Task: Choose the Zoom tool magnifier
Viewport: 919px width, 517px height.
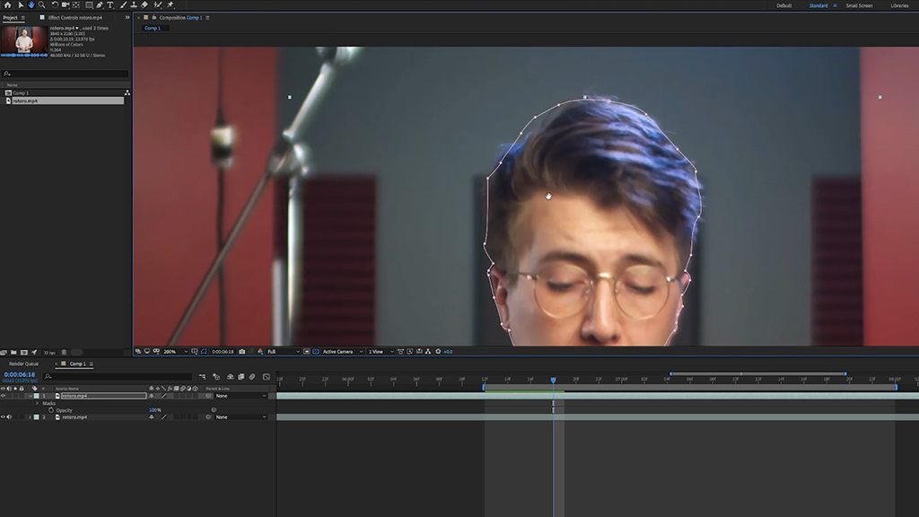Action: [x=41, y=4]
